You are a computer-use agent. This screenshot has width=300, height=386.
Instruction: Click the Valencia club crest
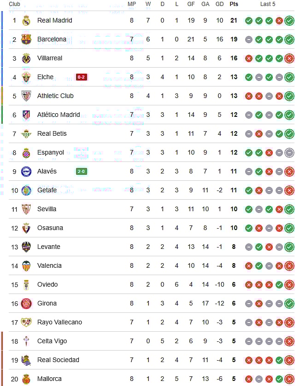coord(26,265)
